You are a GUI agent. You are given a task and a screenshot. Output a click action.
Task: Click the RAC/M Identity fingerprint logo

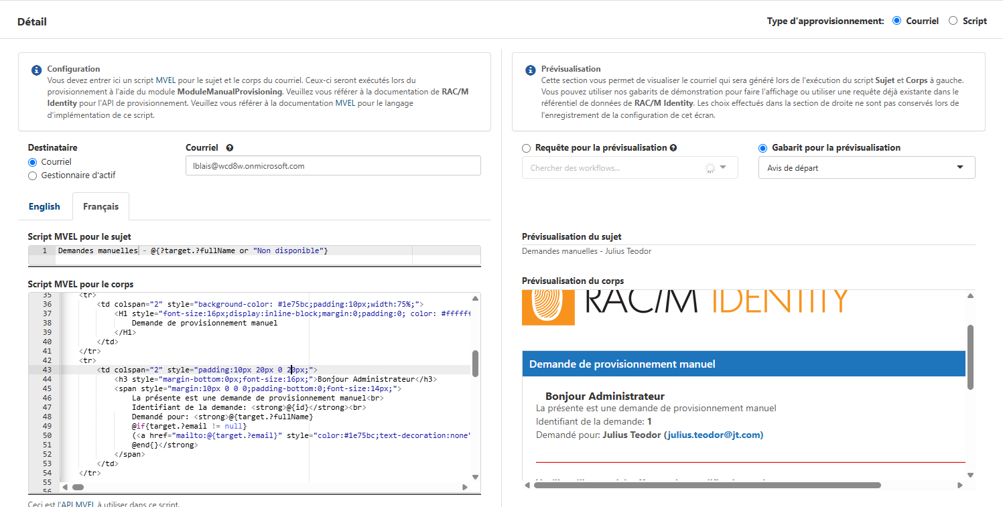point(548,307)
